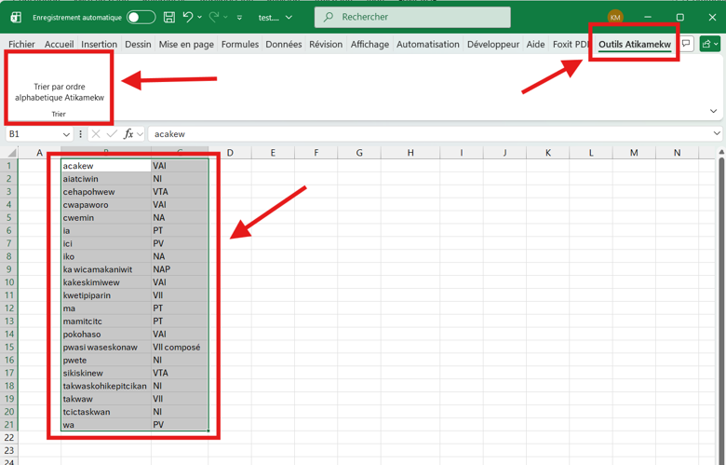Select the Mise en page tab

pos(186,45)
